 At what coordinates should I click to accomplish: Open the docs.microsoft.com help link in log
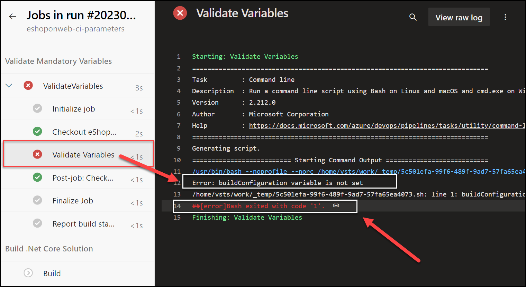387,125
